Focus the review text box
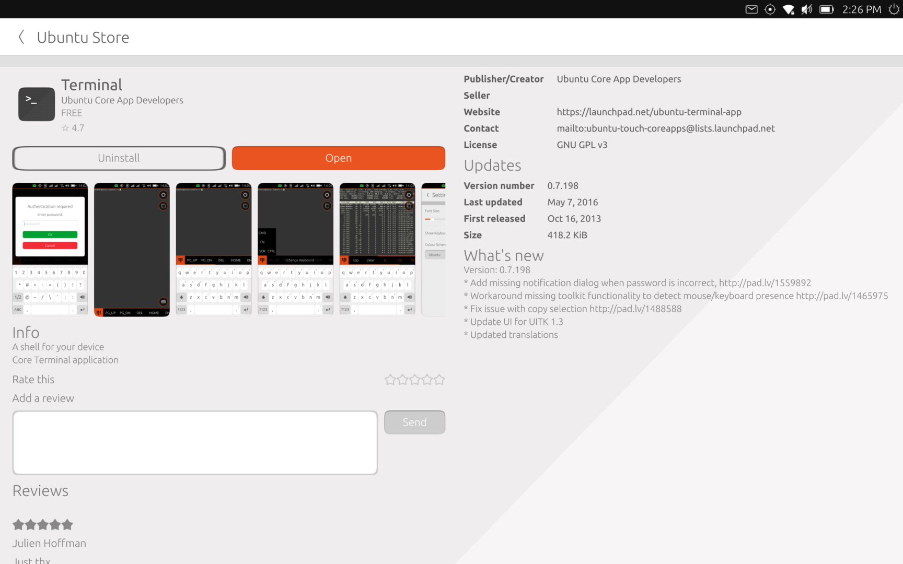The image size is (903, 564). point(195,443)
